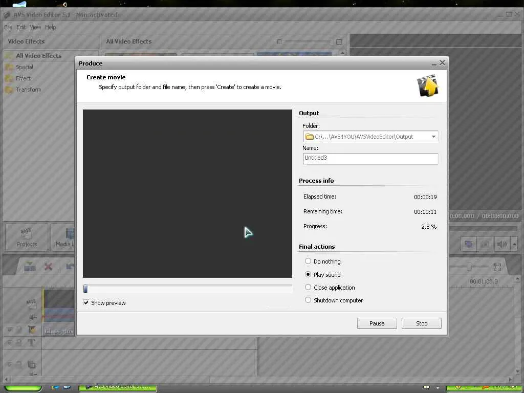This screenshot has width=524, height=393.
Task: Click the full screen preview monitor icon
Action: point(469,244)
